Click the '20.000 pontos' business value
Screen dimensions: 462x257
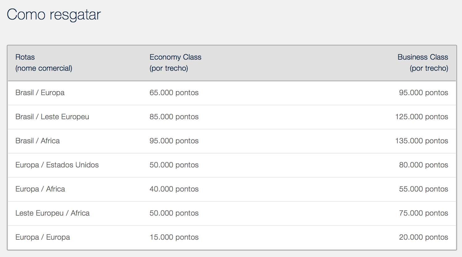[x=423, y=237]
